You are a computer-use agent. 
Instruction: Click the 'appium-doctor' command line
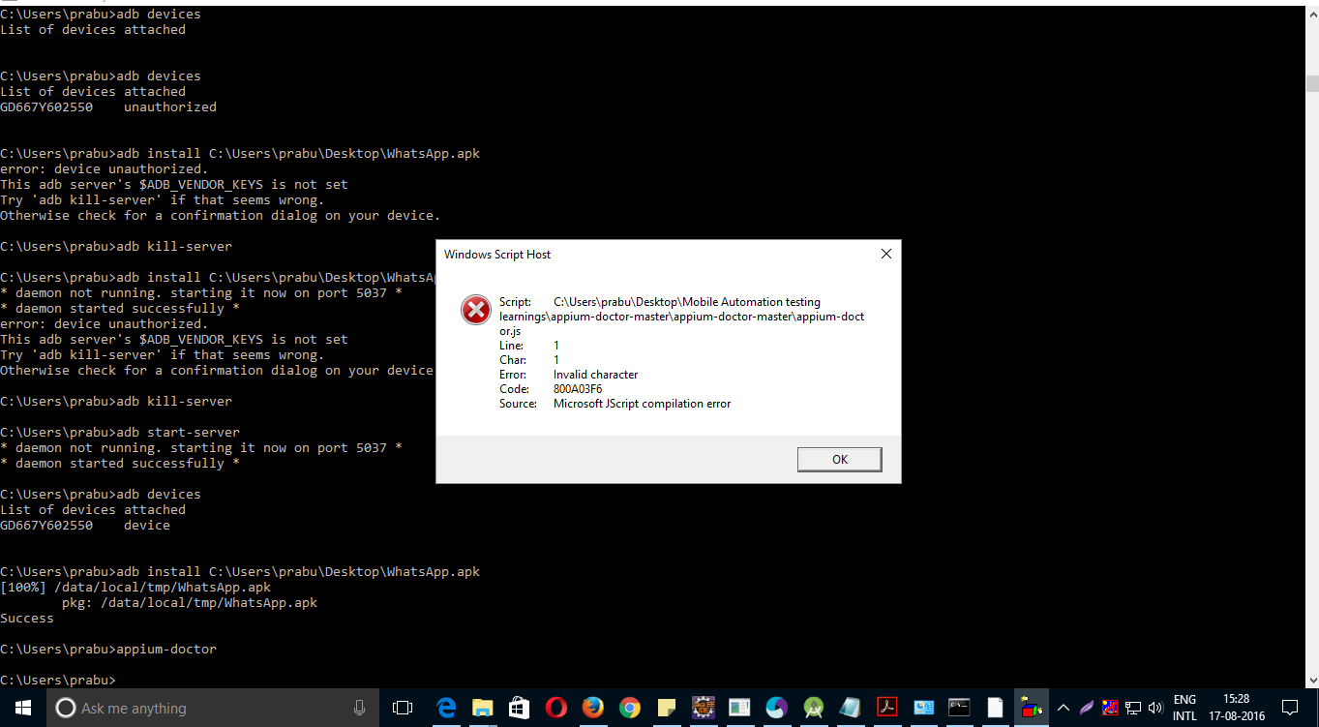(x=108, y=649)
